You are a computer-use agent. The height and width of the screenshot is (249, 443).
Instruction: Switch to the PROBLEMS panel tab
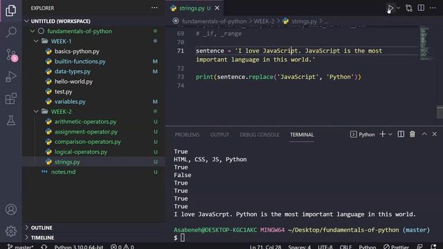tap(187, 135)
